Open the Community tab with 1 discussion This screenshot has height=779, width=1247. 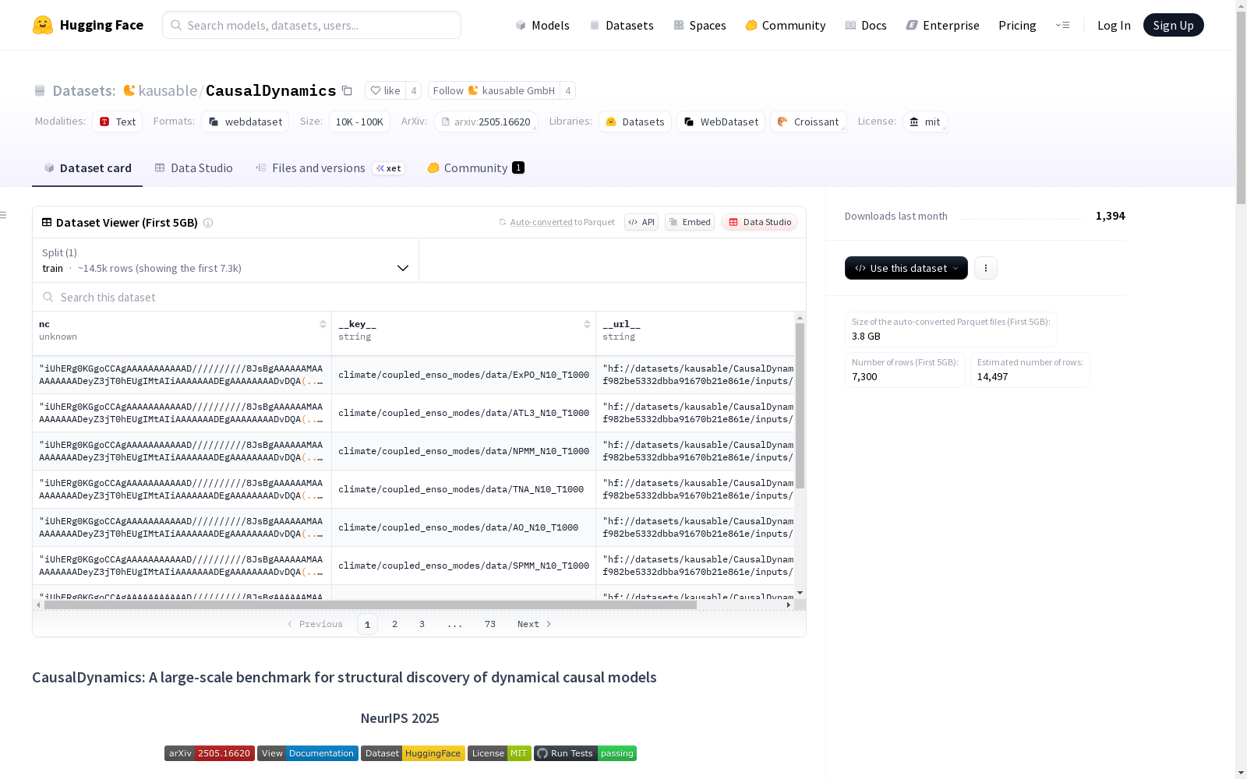pos(475,168)
